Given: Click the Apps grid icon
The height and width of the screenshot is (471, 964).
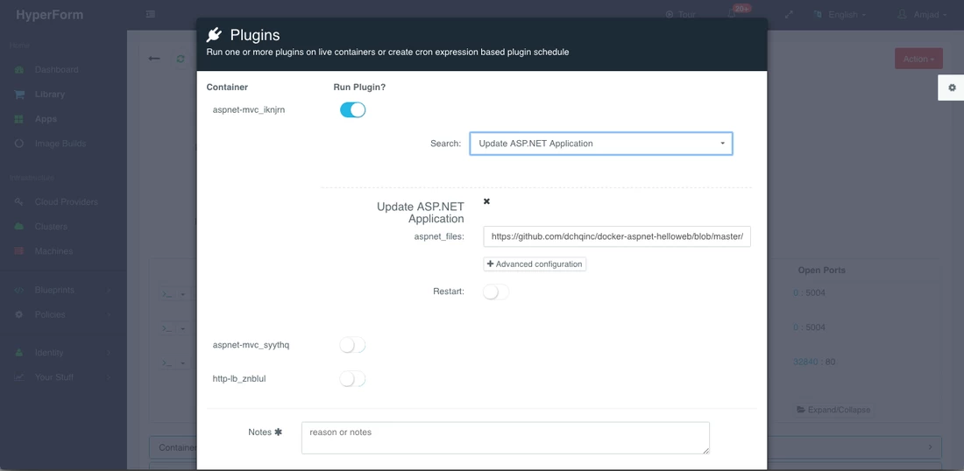Looking at the screenshot, I should pos(19,119).
